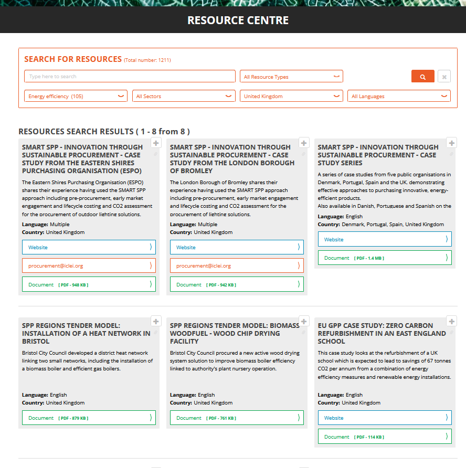This screenshot has width=466, height=468.
Task: Click title 'Installation of a Heat Network in Bristol'
Action: [x=86, y=333]
